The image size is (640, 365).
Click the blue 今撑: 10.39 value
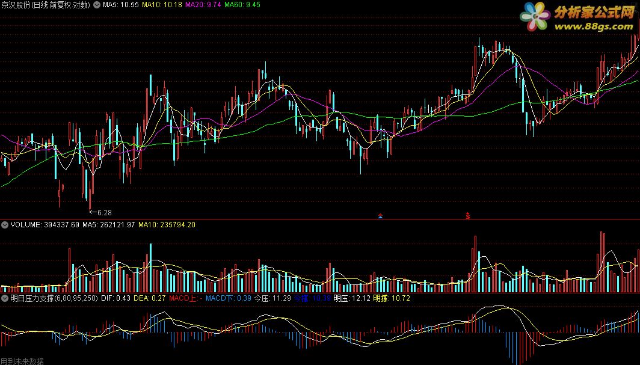(312, 298)
